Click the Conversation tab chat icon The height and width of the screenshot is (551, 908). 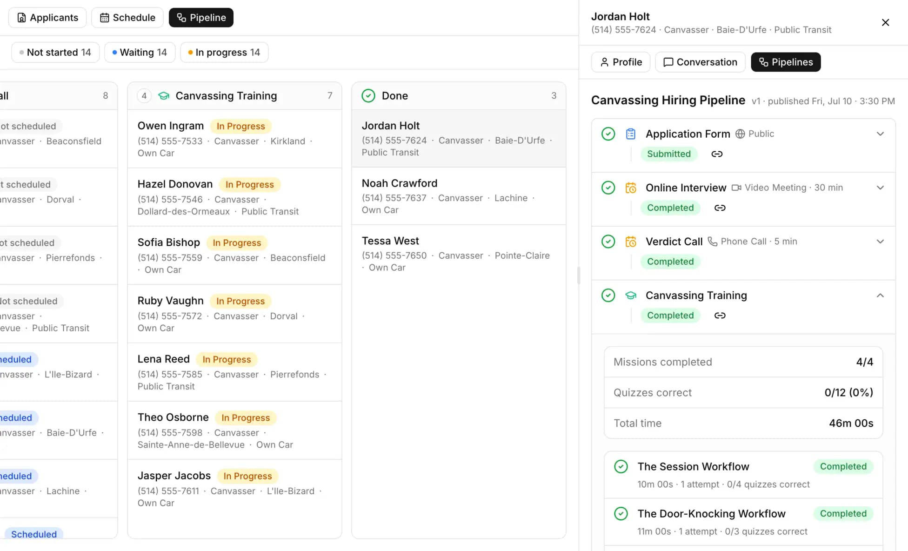pos(668,62)
